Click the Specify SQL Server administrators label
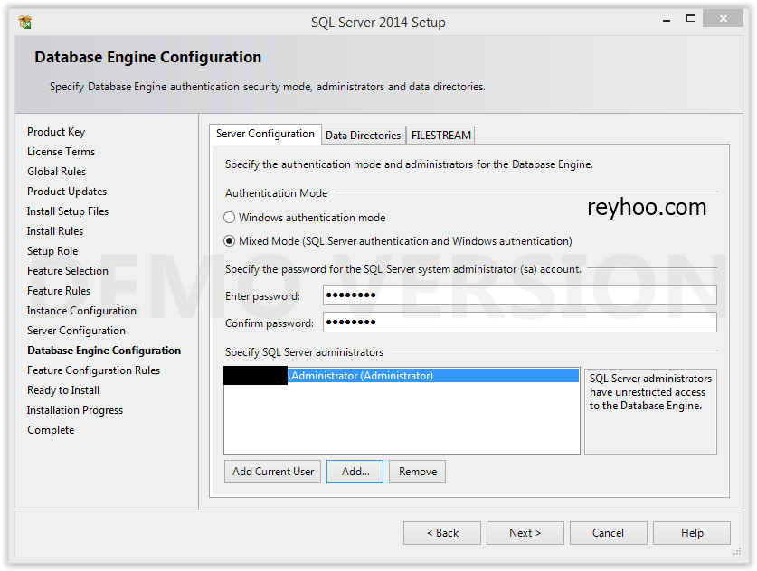The width and height of the screenshot is (757, 571). coord(304,352)
